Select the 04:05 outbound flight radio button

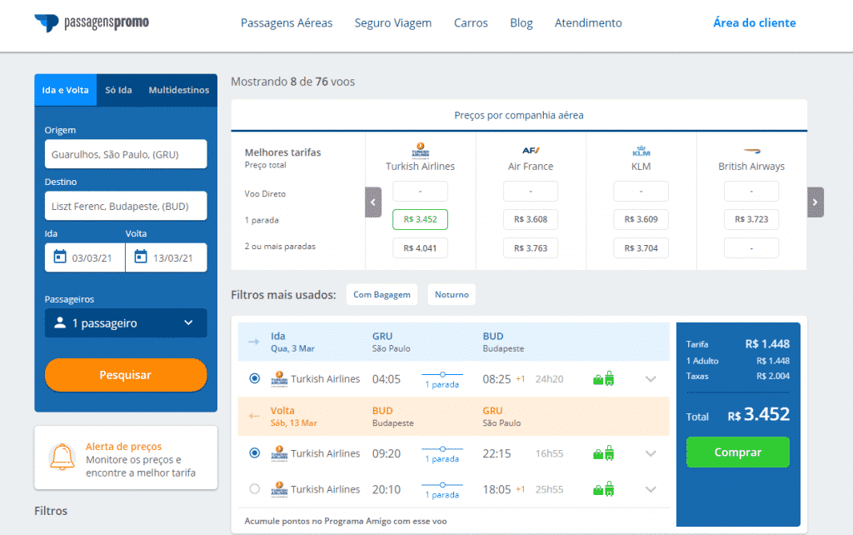253,378
